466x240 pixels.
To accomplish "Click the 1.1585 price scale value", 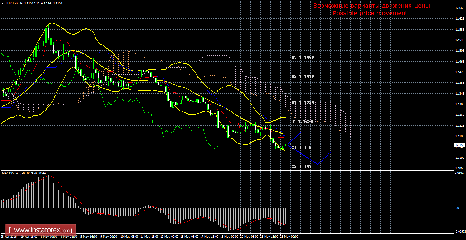I will point(459,30).
